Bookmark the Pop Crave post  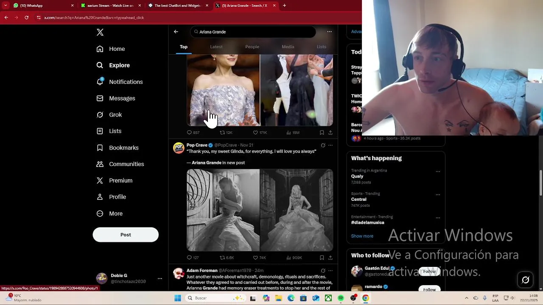[322, 258]
